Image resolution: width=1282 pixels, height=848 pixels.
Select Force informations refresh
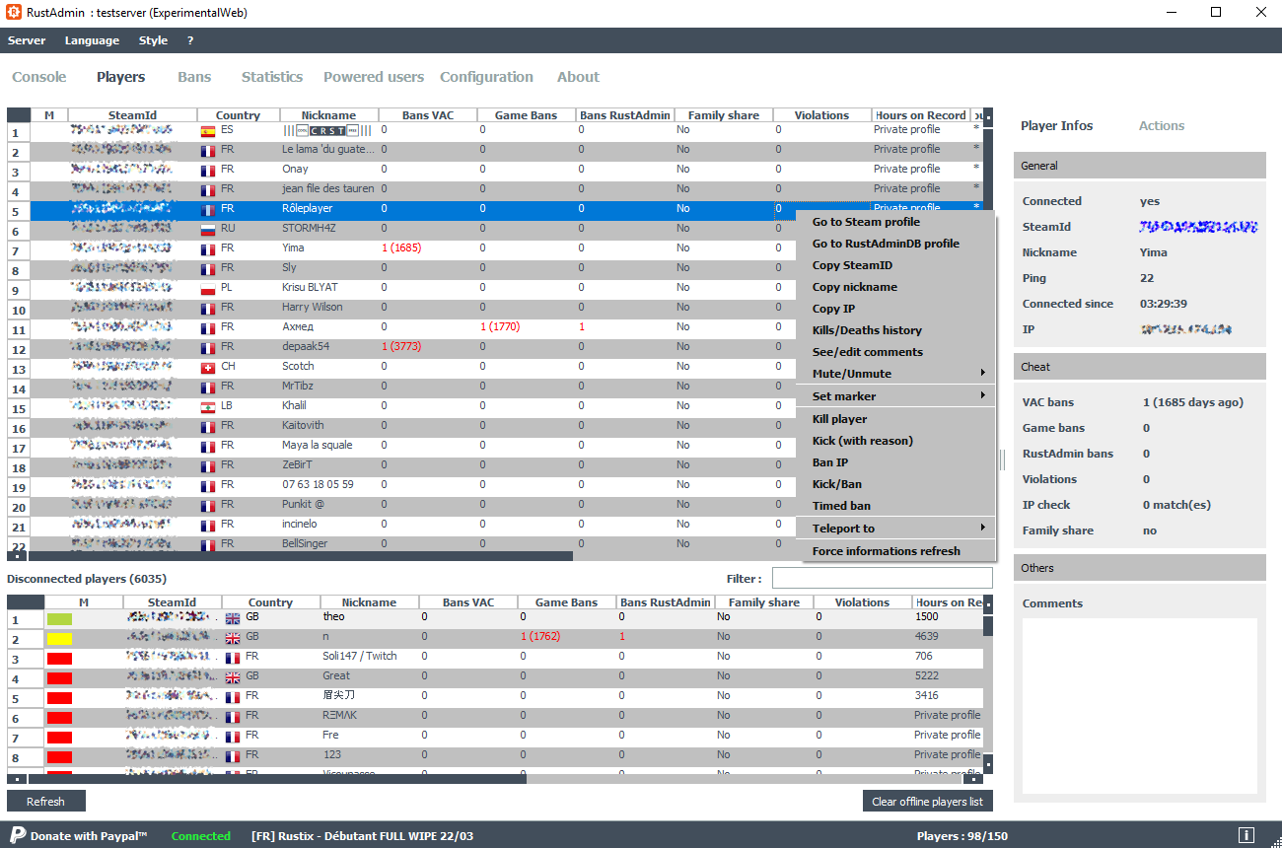(x=896, y=551)
